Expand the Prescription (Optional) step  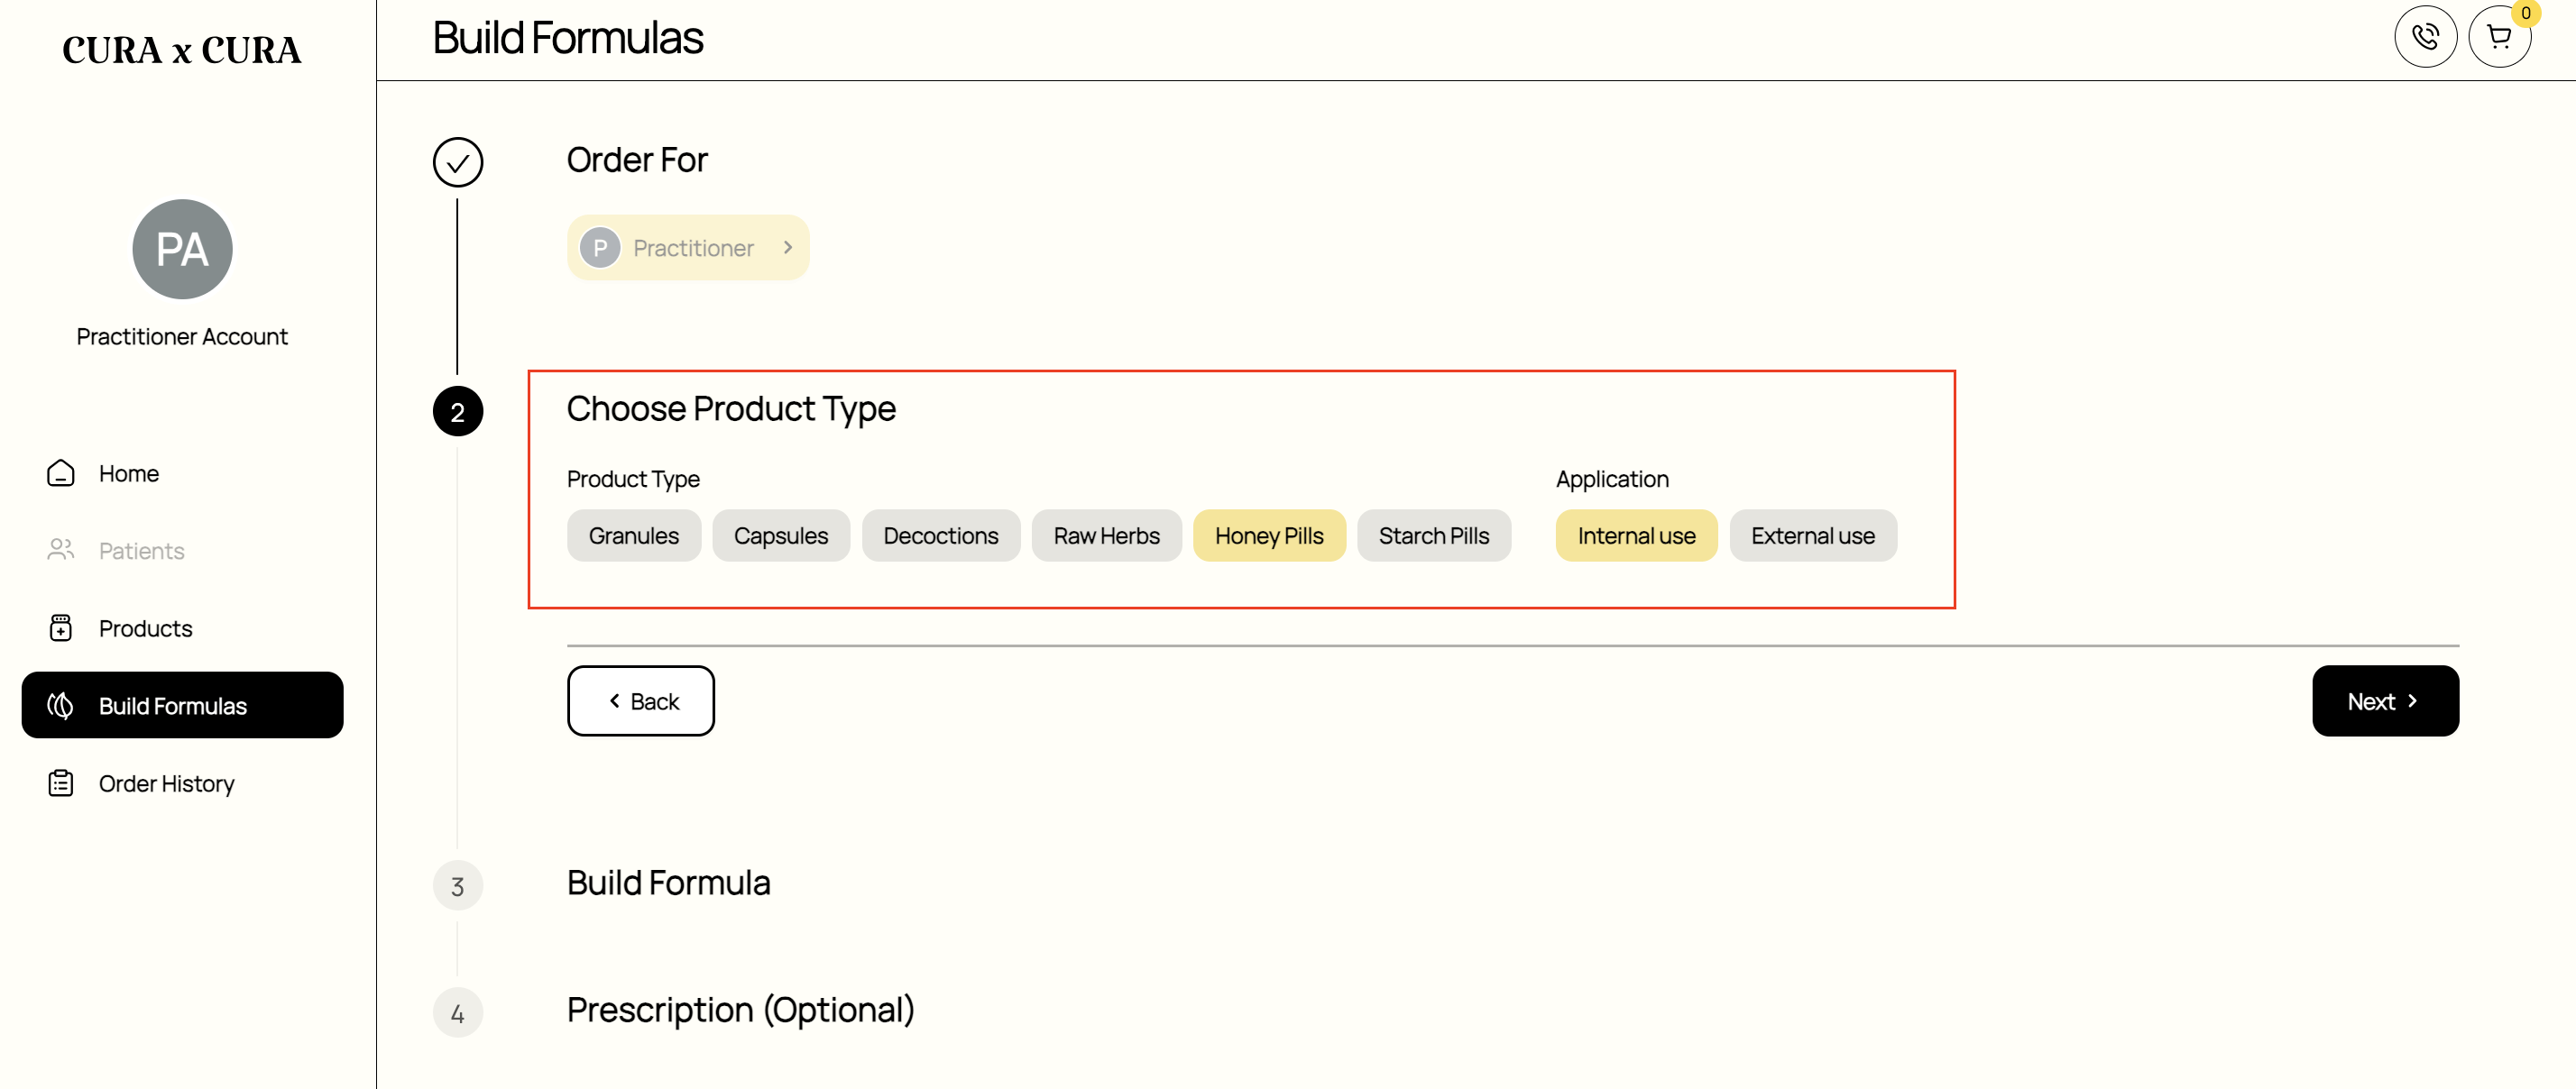click(741, 1010)
